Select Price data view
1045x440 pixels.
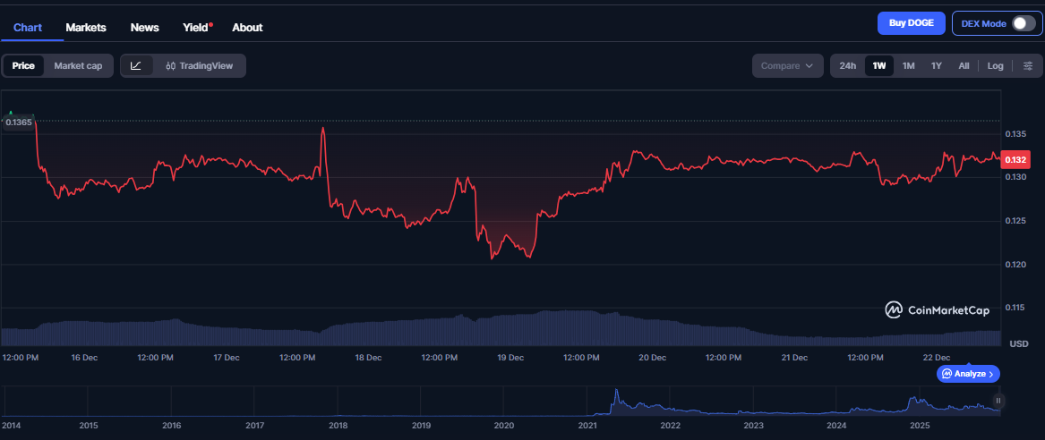pyautogui.click(x=23, y=65)
